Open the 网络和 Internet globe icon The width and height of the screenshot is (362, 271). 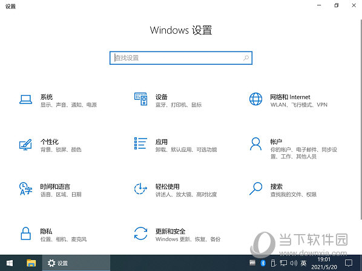(x=255, y=99)
